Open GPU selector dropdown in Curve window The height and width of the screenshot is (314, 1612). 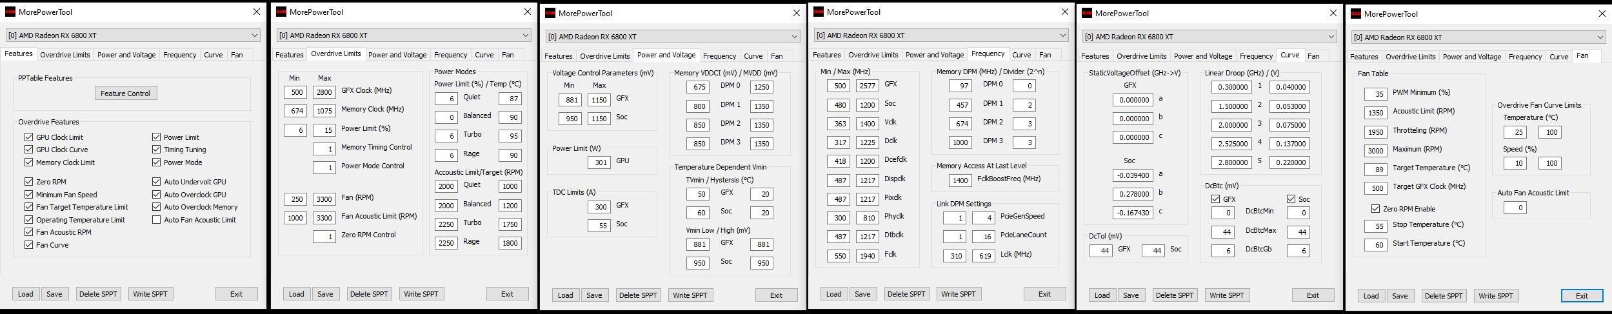coord(1209,37)
